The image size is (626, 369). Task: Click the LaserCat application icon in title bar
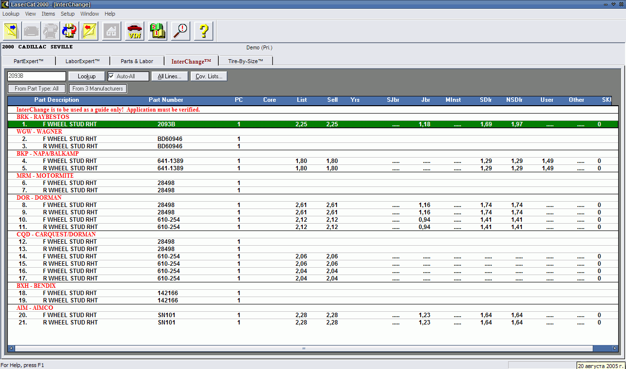5,4
